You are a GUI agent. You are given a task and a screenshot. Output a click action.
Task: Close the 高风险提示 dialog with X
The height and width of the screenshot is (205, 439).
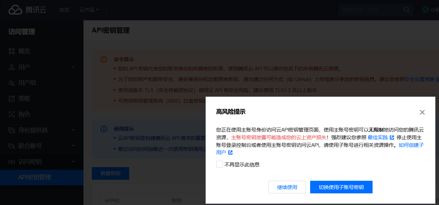click(x=422, y=112)
